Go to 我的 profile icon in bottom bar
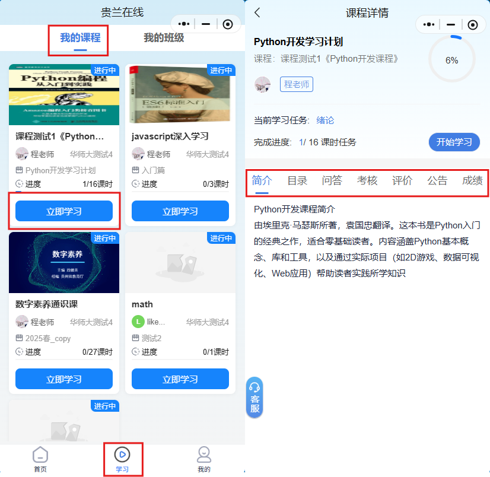 204,455
